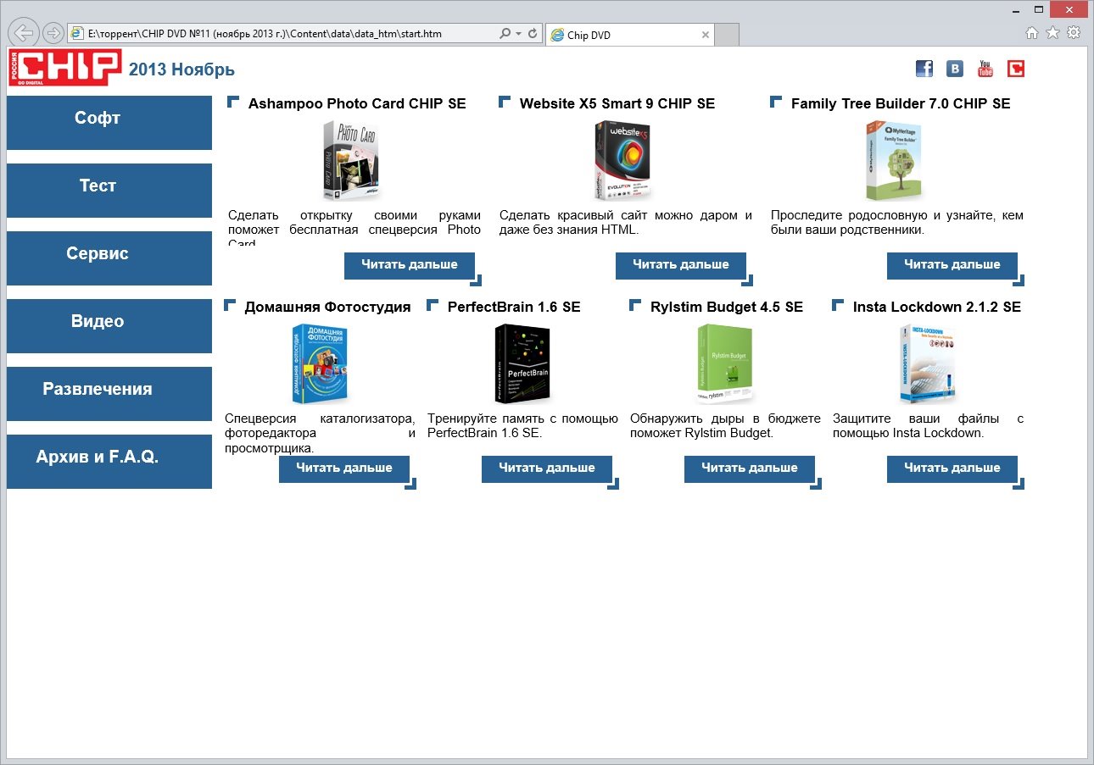Click the red CHIP site icon
The height and width of the screenshot is (765, 1094).
1016,69
